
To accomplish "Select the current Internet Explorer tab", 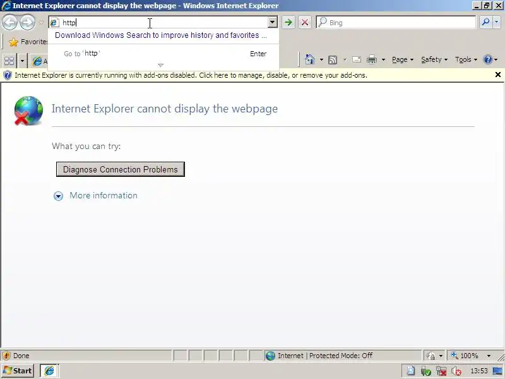I will [39, 61].
